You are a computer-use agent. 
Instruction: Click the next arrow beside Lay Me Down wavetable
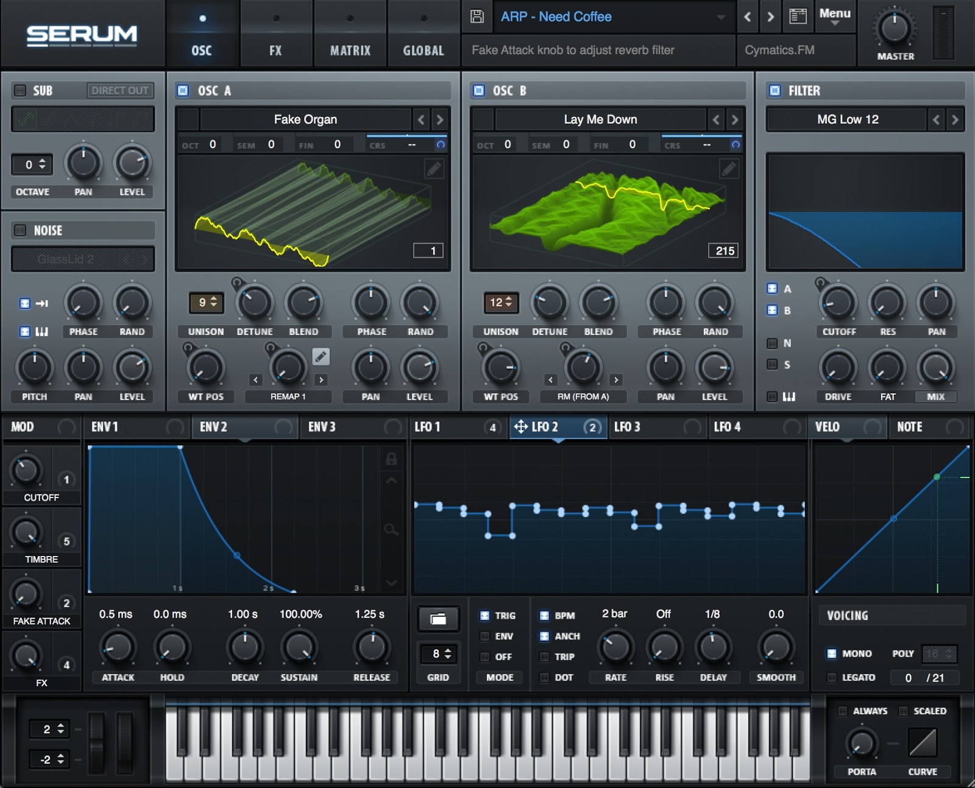735,119
